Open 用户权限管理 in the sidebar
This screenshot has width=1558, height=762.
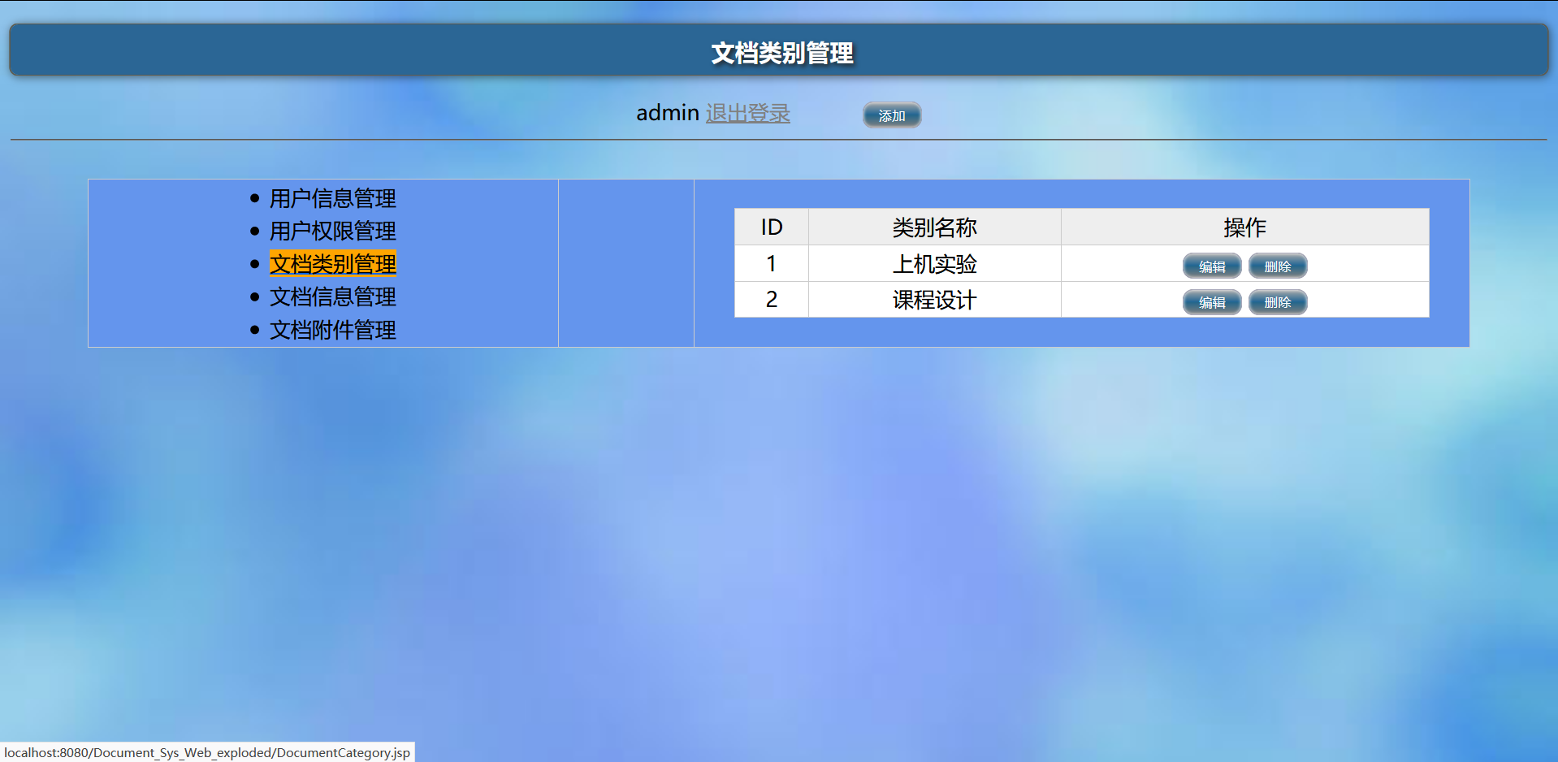332,231
